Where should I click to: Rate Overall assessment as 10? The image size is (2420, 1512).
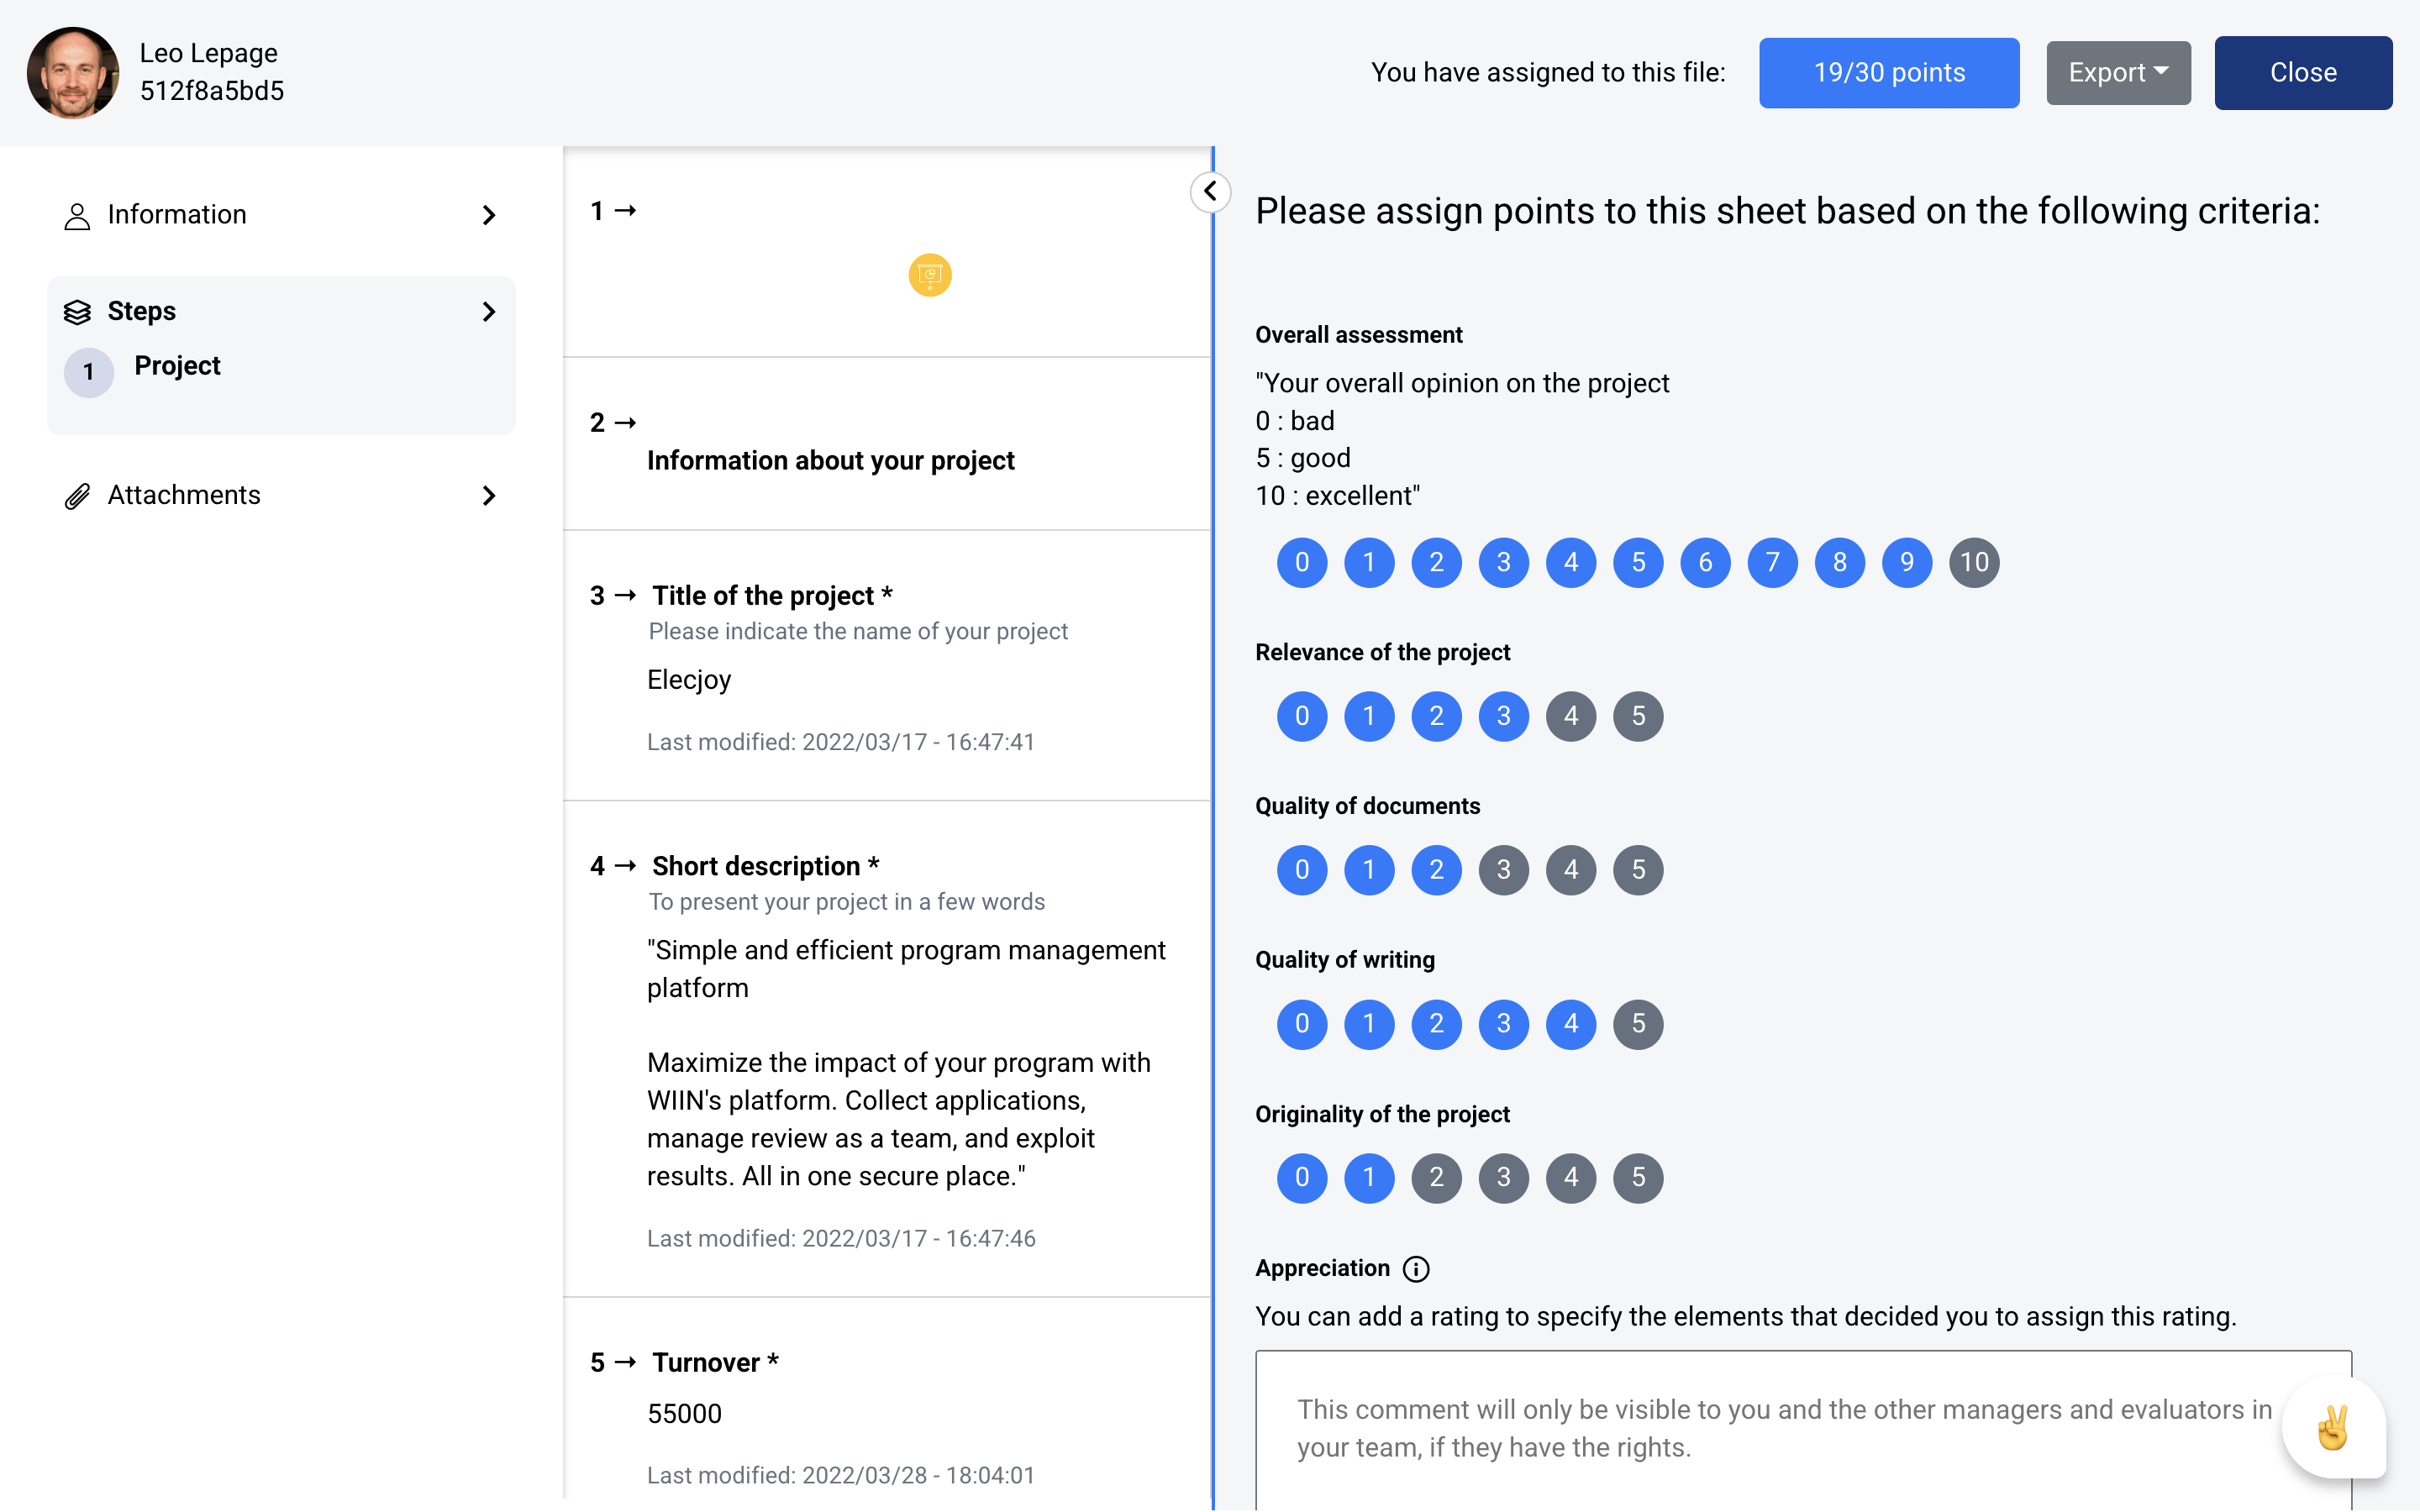click(1974, 562)
